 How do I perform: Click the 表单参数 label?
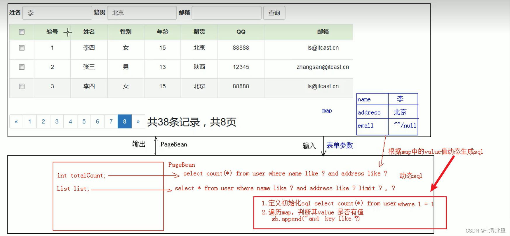[x=340, y=145]
